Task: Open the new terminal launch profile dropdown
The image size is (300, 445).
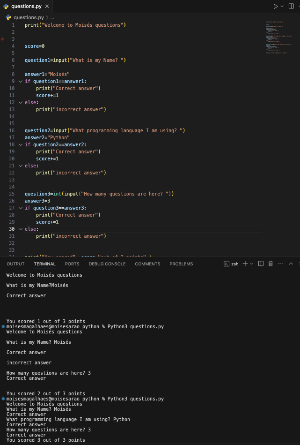Action: (x=251, y=264)
